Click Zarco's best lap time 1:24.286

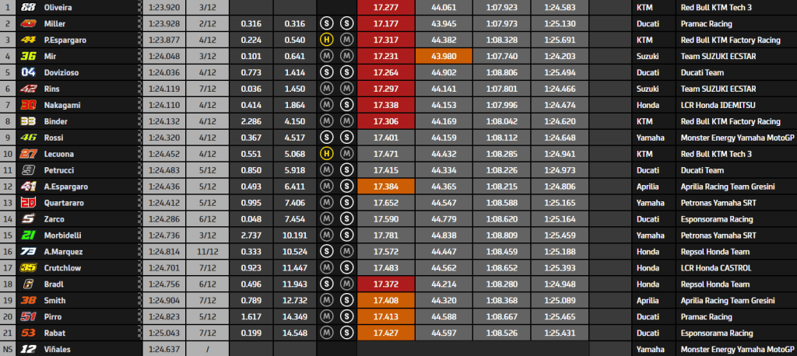tap(163, 219)
